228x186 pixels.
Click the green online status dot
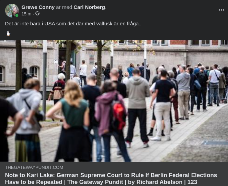[17, 15]
